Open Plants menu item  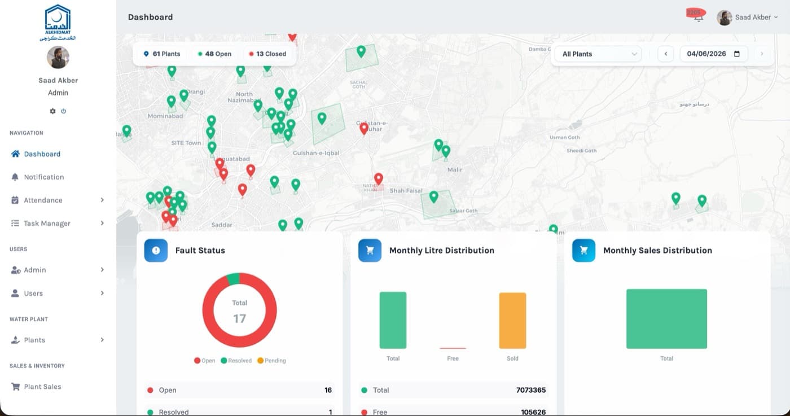58,340
